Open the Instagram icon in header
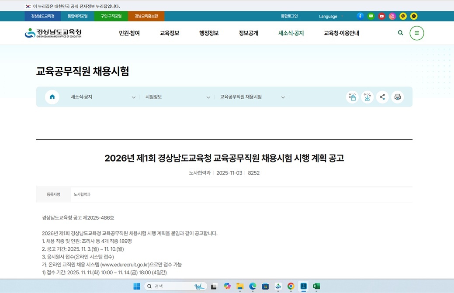The width and height of the screenshot is (454, 293). [392, 16]
